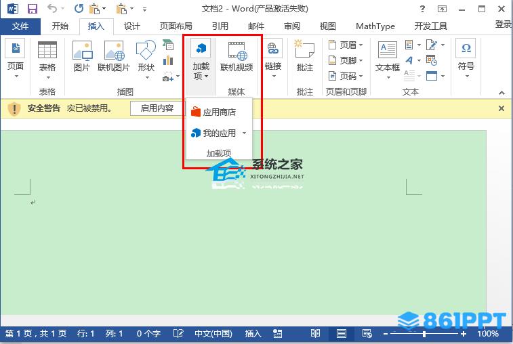Insert a Table (表格)
The width and height of the screenshot is (513, 344).
point(47,60)
